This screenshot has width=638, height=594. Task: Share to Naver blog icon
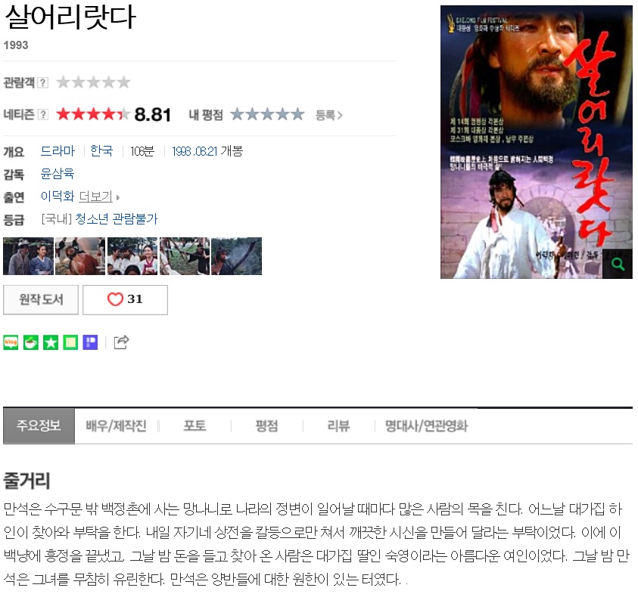pyautogui.click(x=11, y=342)
